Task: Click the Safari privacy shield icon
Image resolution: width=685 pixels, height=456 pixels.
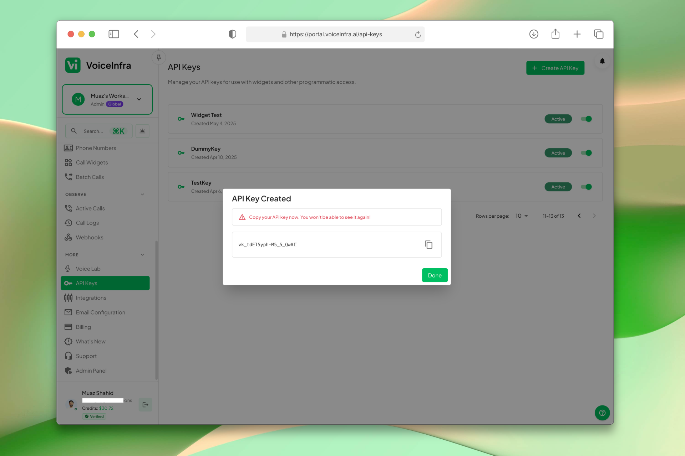Action: click(232, 34)
